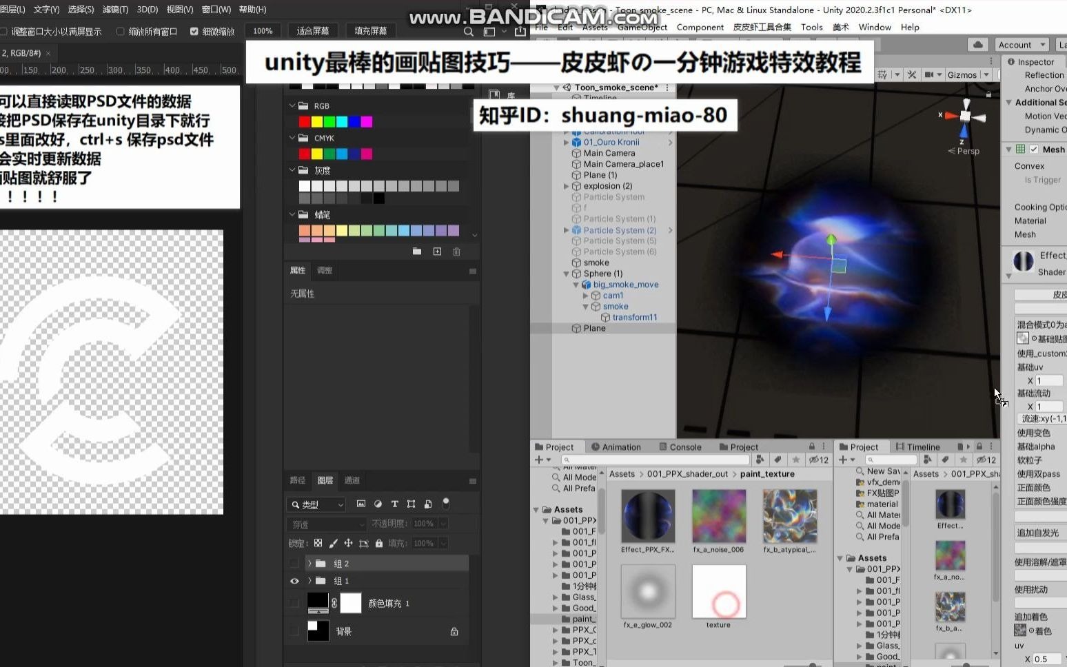
Task: Click the 适合屏幕 fit-screen button
Action: tap(313, 30)
